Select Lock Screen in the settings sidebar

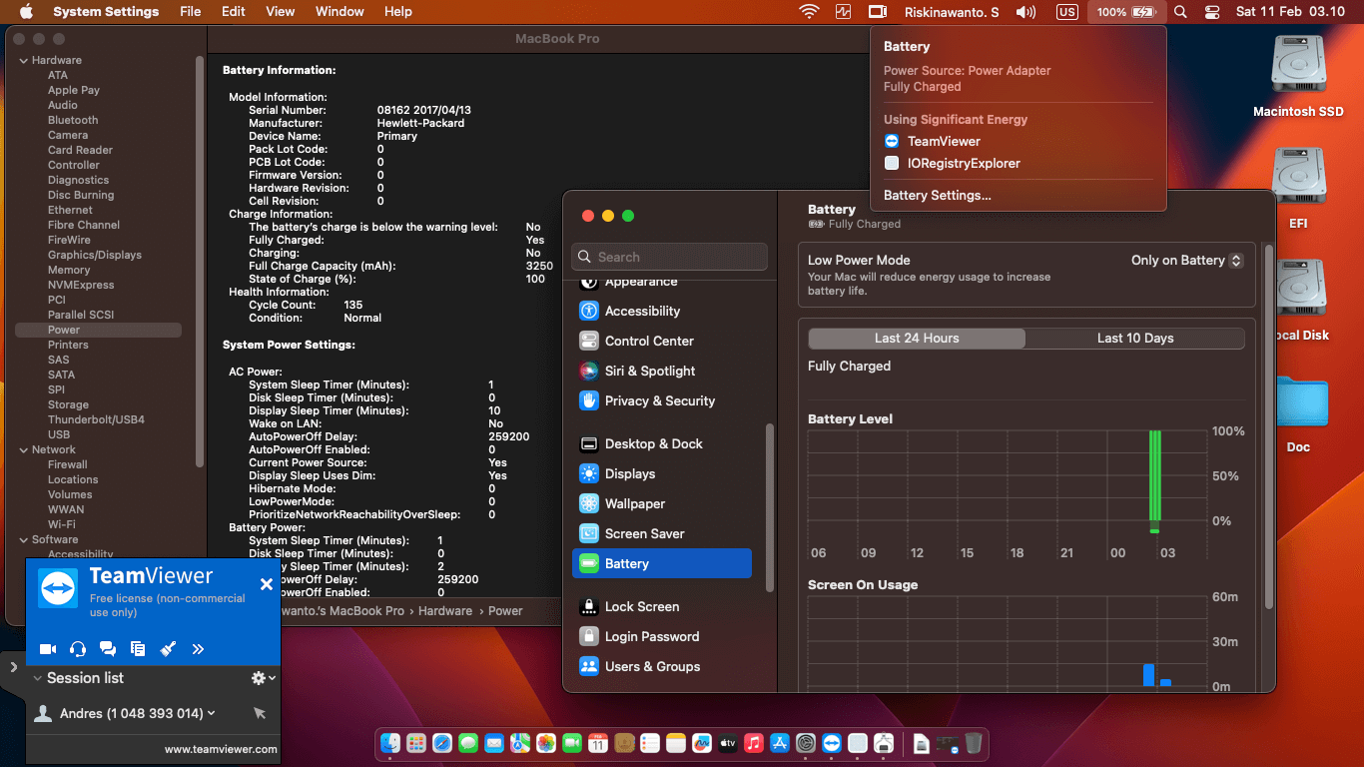tap(662, 606)
